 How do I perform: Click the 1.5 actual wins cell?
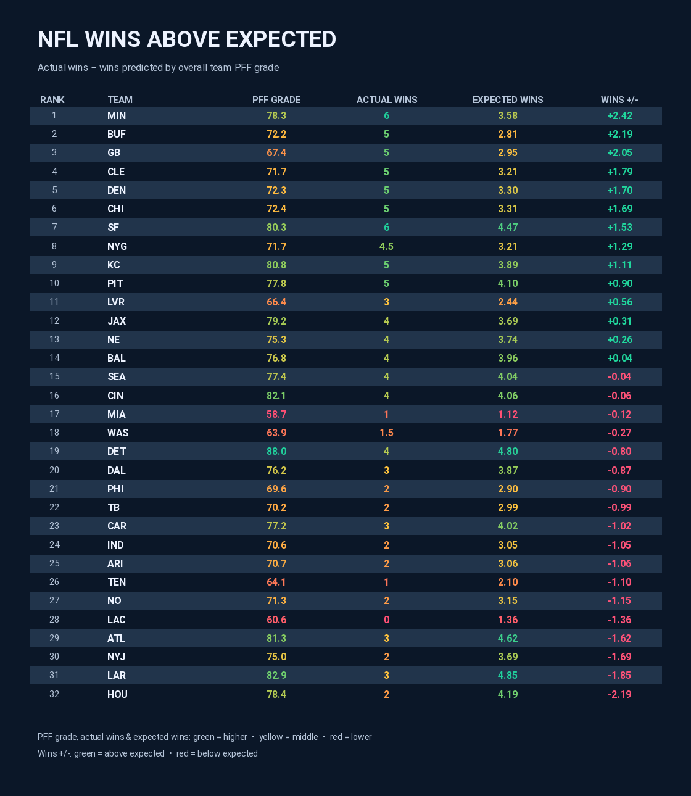[x=387, y=433]
